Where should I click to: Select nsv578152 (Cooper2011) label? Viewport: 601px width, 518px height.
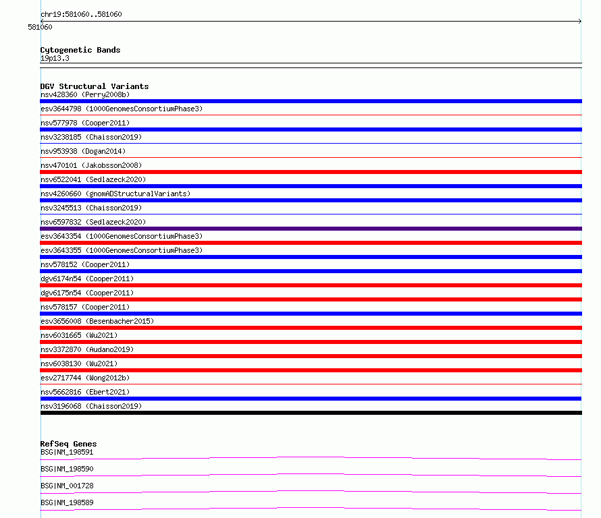tap(85, 264)
